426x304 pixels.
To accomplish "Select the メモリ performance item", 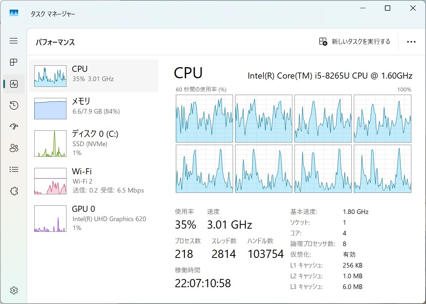I will pos(94,108).
